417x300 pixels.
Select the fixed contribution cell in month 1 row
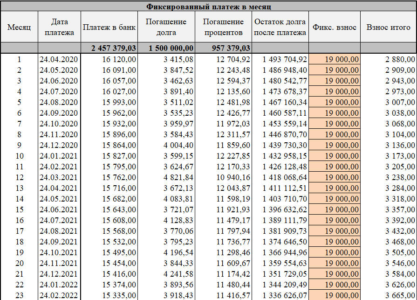coord(334,59)
